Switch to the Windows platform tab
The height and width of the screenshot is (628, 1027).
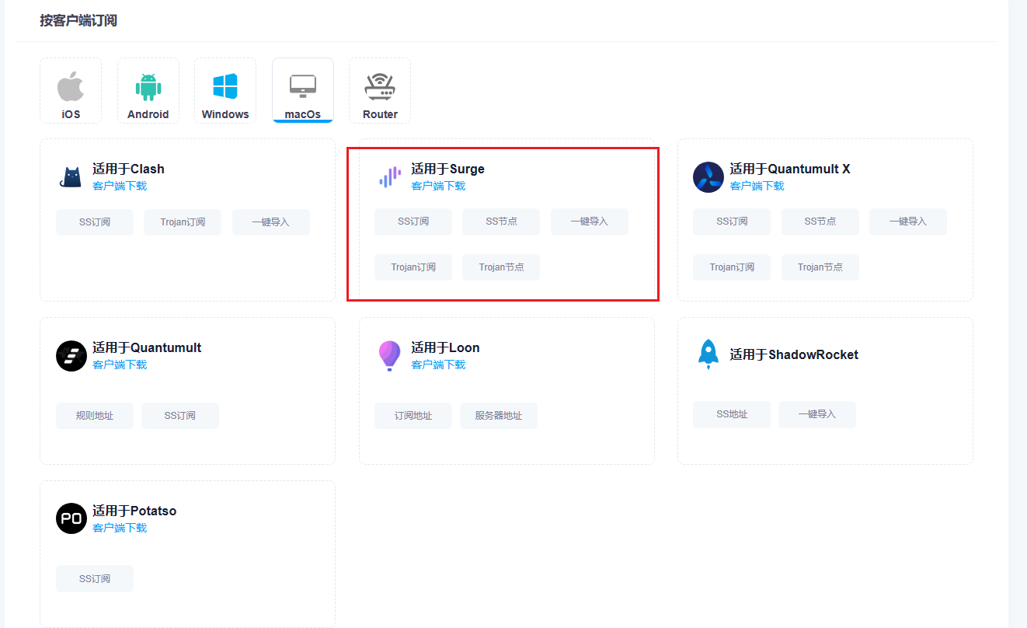click(225, 91)
